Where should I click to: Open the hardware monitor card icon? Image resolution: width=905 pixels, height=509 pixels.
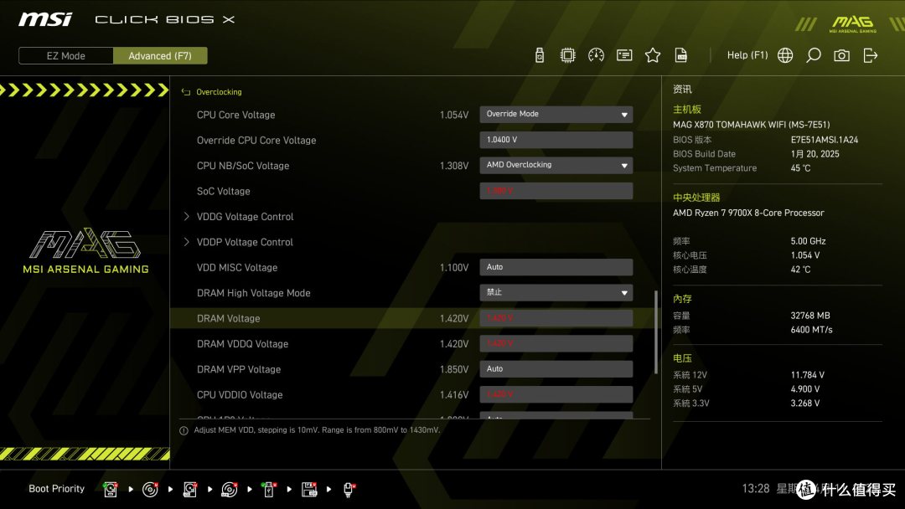pyautogui.click(x=624, y=55)
